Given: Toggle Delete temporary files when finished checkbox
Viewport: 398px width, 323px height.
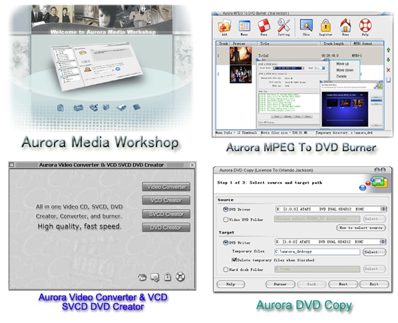Looking at the screenshot, I should click(x=234, y=260).
